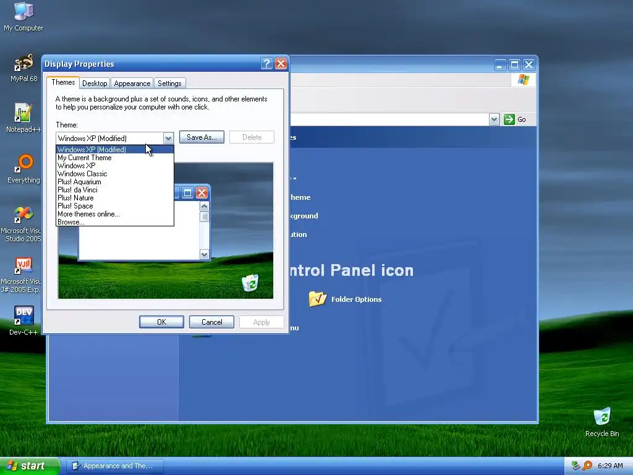This screenshot has height=475, width=633.
Task: Select Appearance and Themes taskbar button
Action: [x=114, y=466]
